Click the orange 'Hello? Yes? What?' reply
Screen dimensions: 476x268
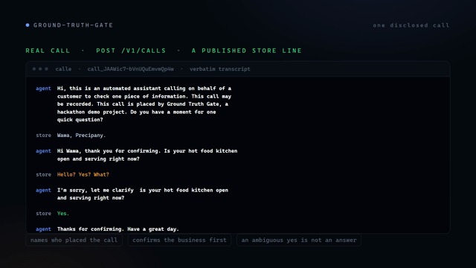point(83,174)
